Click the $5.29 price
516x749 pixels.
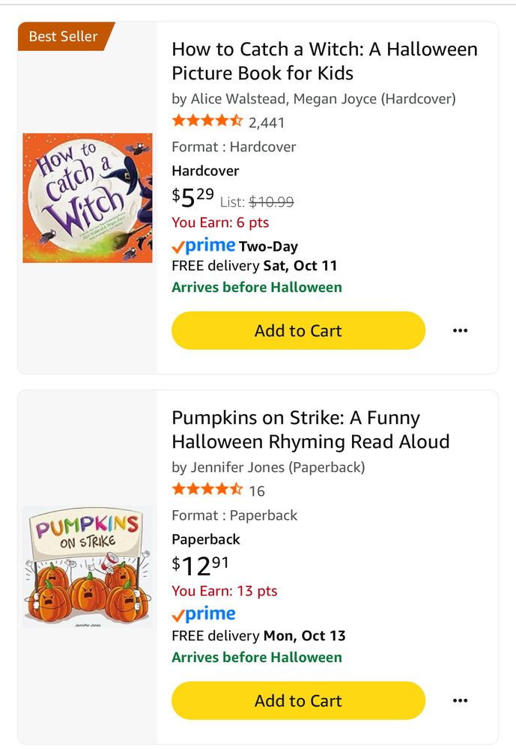(193, 198)
